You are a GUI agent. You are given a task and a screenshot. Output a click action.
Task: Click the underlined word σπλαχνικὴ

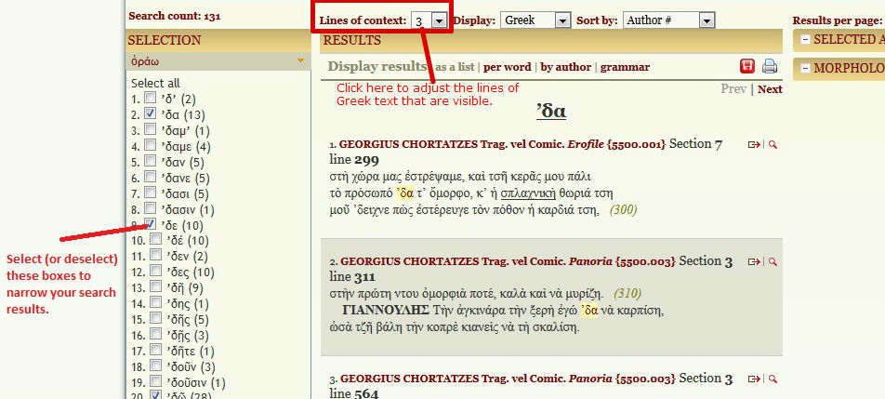[x=528, y=193]
